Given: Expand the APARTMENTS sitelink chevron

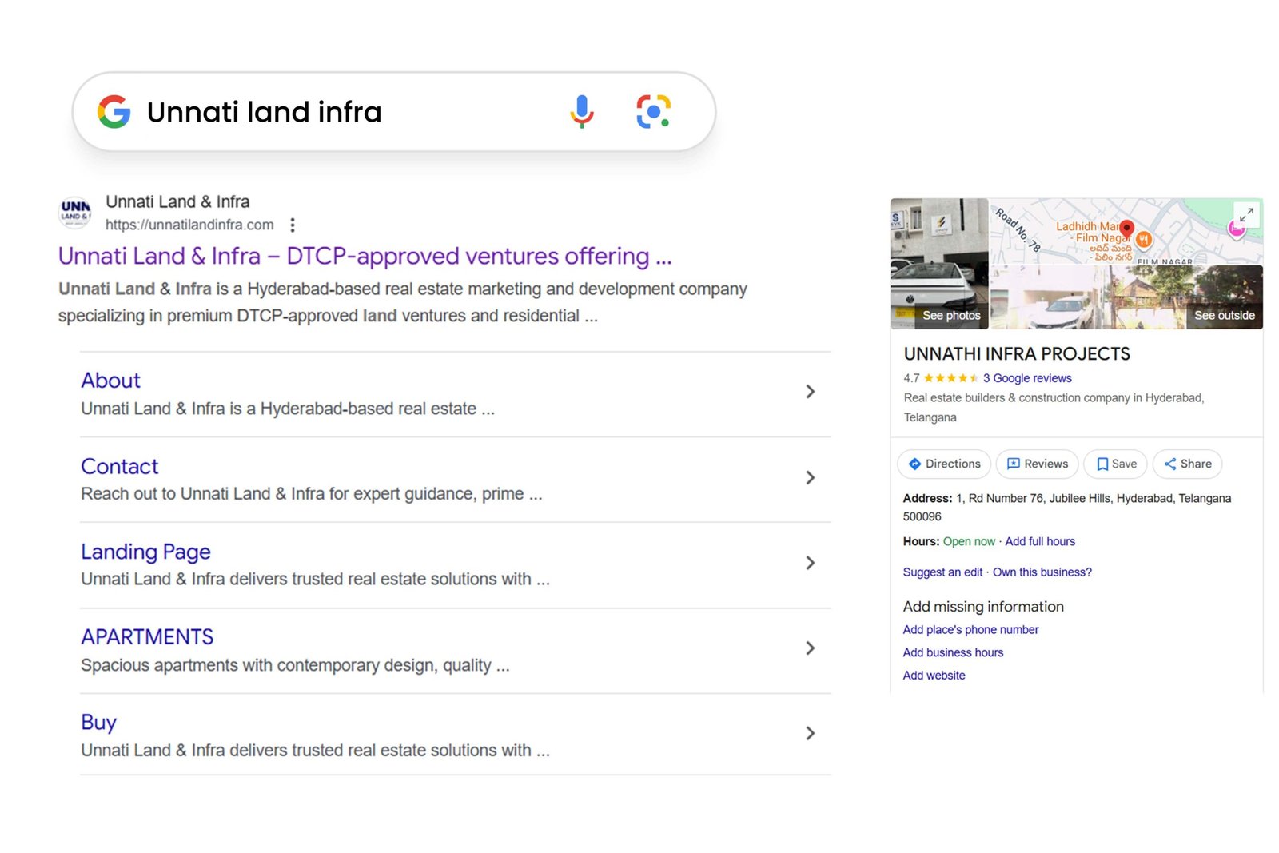Looking at the screenshot, I should point(810,648).
